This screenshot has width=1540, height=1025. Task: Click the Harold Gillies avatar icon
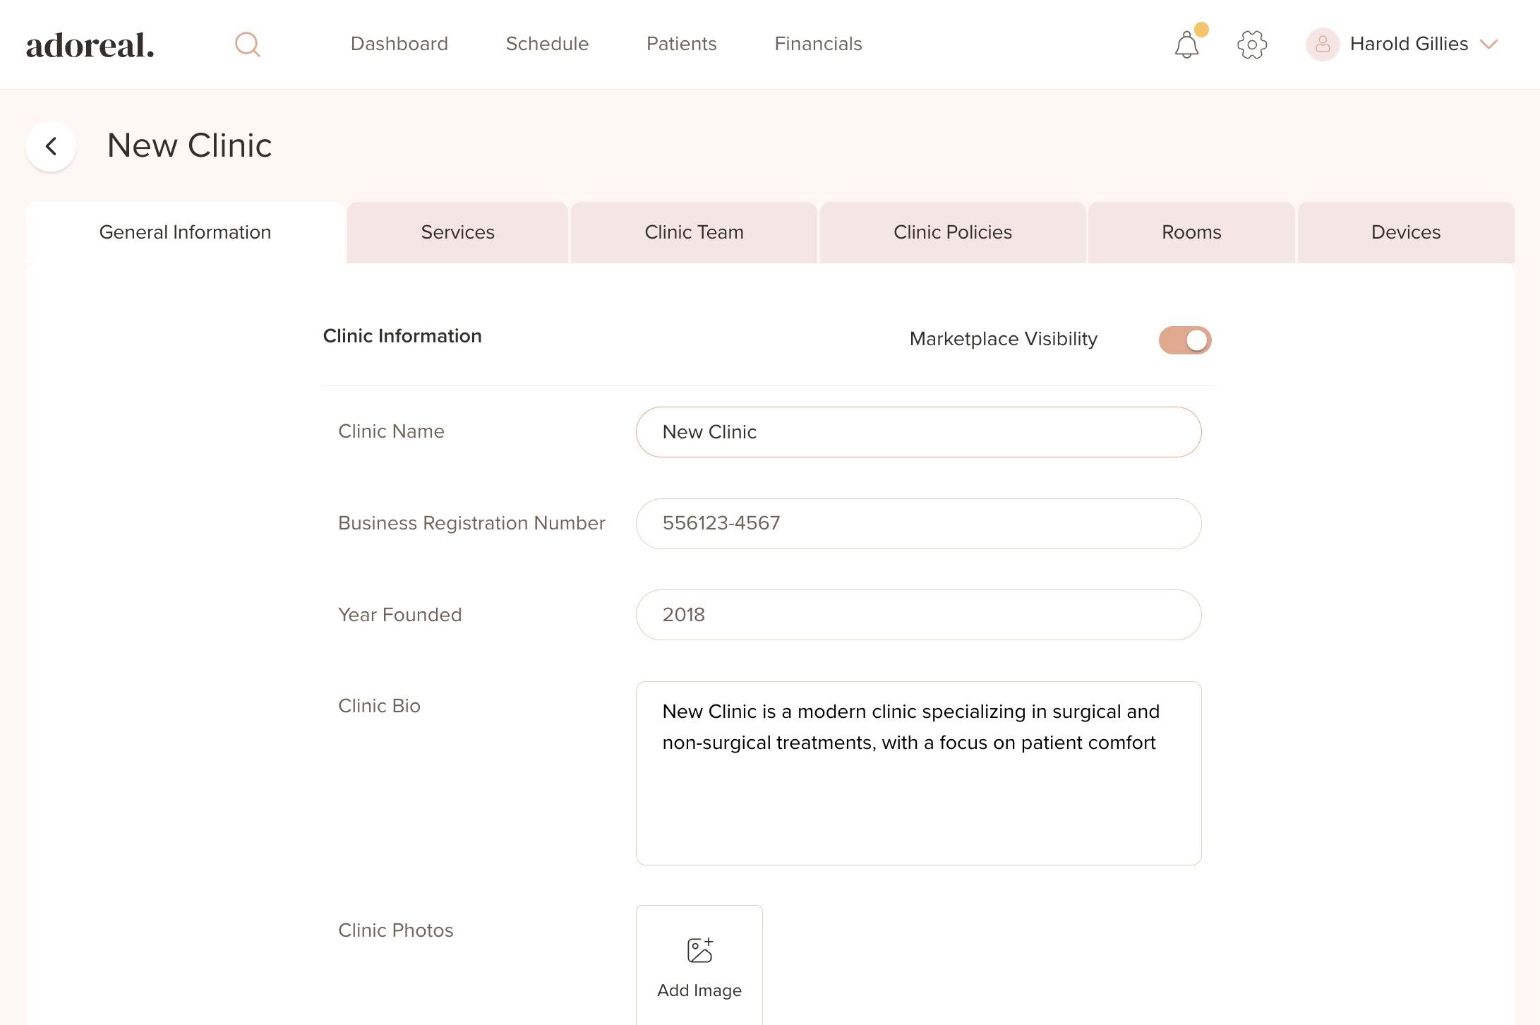(x=1323, y=44)
